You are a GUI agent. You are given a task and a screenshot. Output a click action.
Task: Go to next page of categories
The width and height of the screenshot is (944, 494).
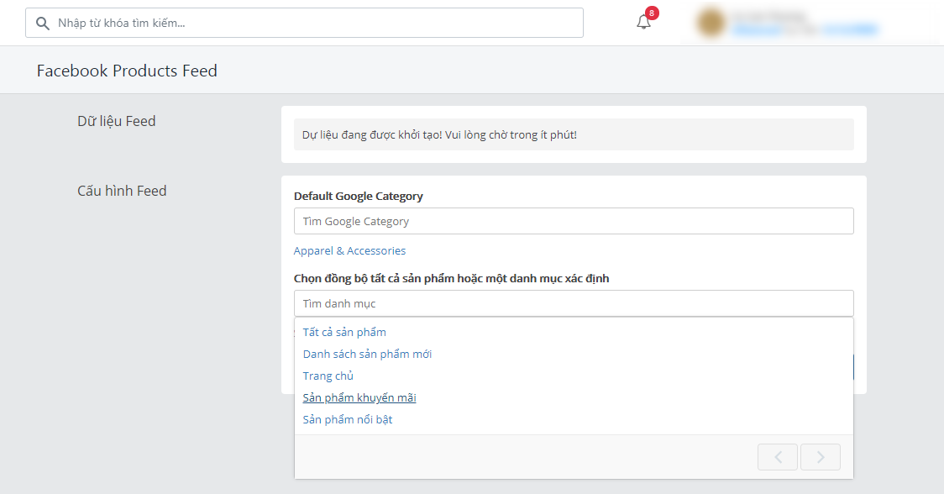pos(820,457)
